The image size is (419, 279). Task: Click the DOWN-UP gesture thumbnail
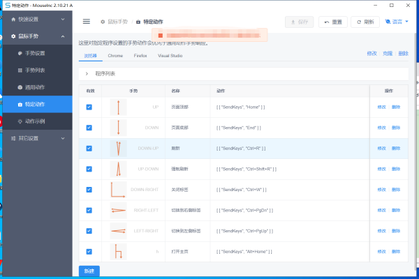tap(119, 149)
